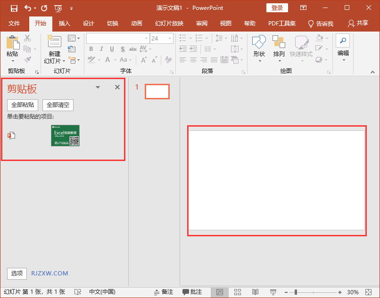Toggle normal view button in status bar
The width and height of the screenshot is (380, 298).
click(x=219, y=292)
